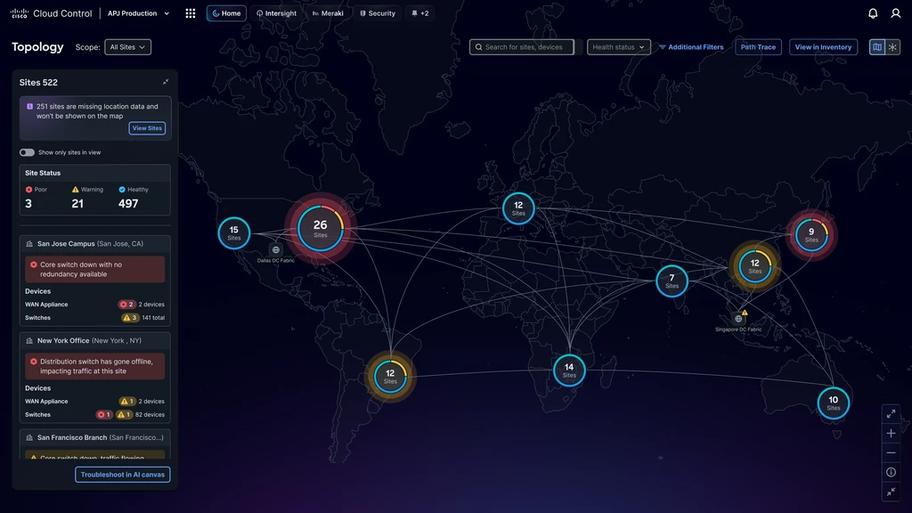Image resolution: width=912 pixels, height=513 pixels.
Task: Switch to the Intersight tab
Action: (x=276, y=13)
